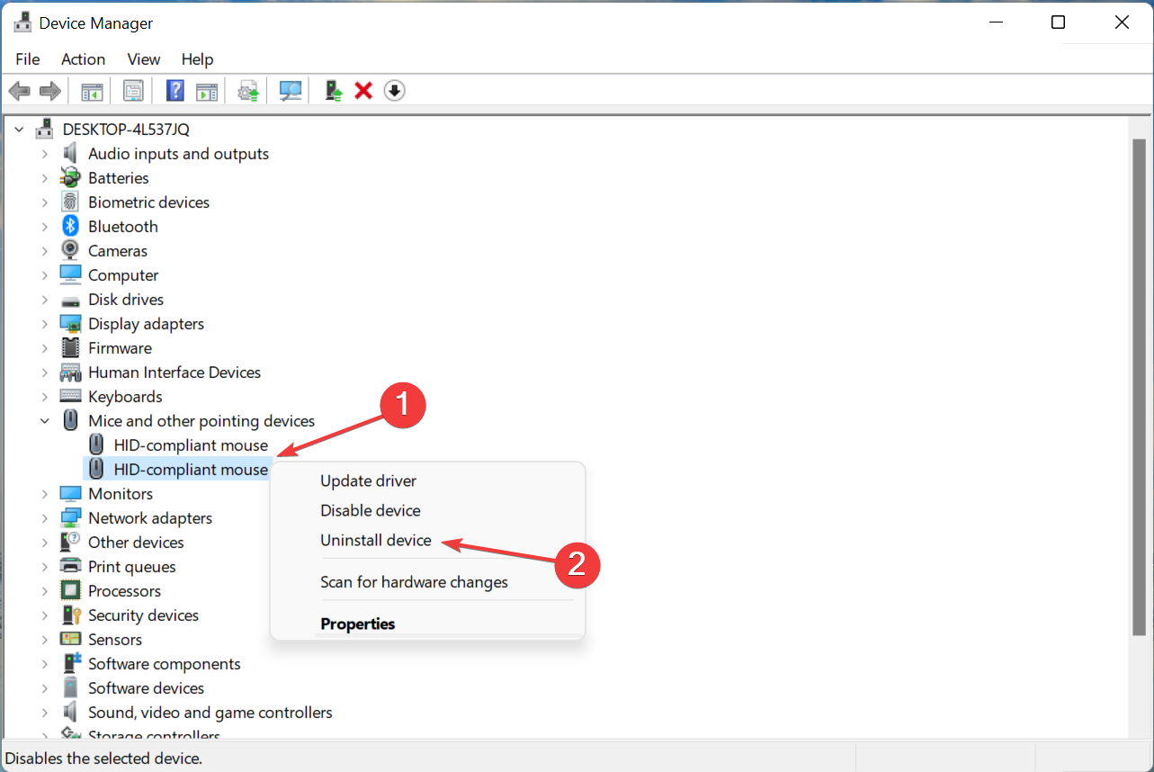This screenshot has width=1154, height=772.
Task: Select the first HID-compliant mouse entry
Action: coord(191,445)
